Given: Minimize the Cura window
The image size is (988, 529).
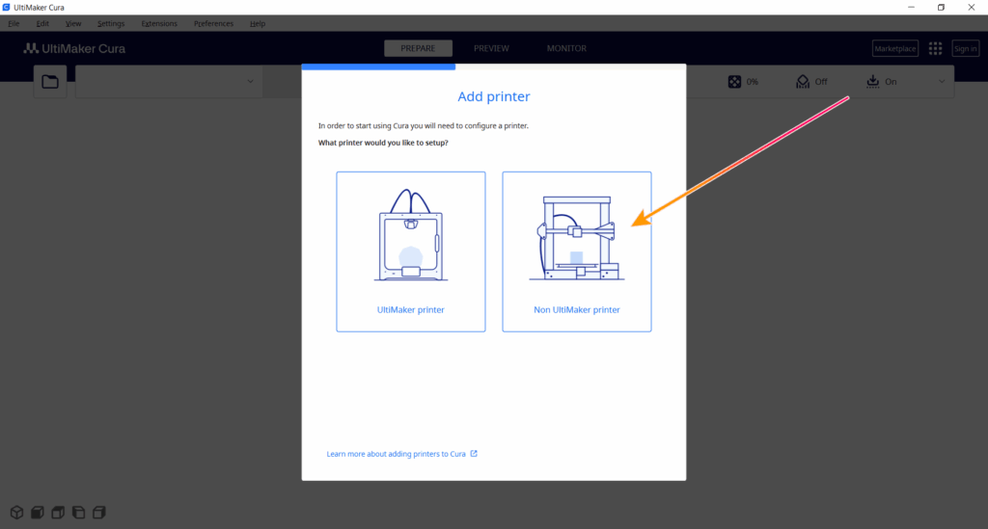Looking at the screenshot, I should (x=911, y=8).
